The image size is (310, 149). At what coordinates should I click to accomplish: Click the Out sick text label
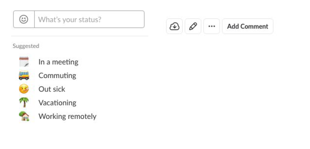pyautogui.click(x=52, y=89)
